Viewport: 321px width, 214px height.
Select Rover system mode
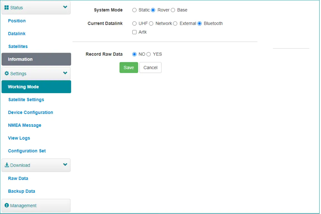[x=153, y=10]
